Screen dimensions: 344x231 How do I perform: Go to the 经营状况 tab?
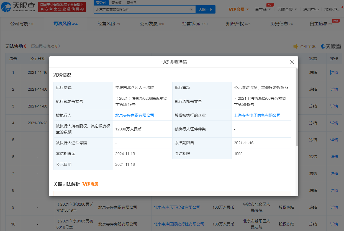click(195, 24)
